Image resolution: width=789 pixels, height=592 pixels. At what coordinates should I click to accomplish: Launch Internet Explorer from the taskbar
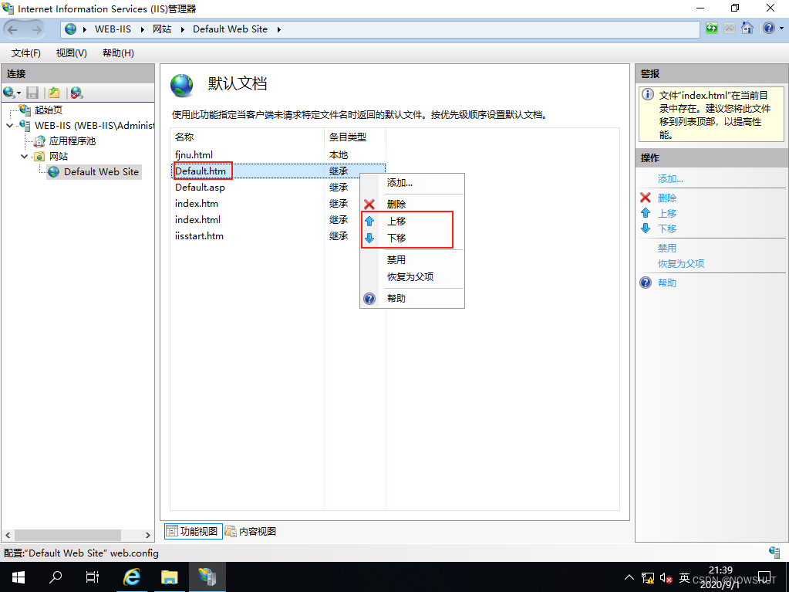point(131,577)
